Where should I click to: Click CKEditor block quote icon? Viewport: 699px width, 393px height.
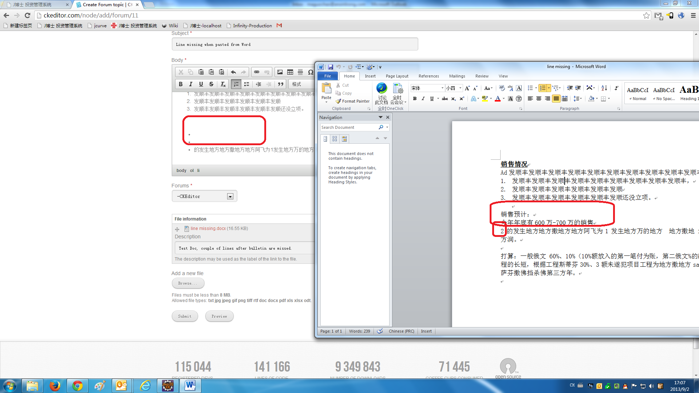tap(280, 84)
